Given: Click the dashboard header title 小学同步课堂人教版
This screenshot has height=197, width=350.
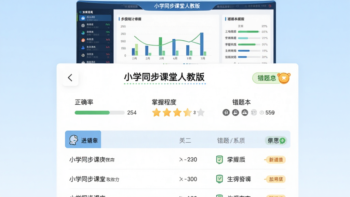Looking at the screenshot, I should point(177,6).
